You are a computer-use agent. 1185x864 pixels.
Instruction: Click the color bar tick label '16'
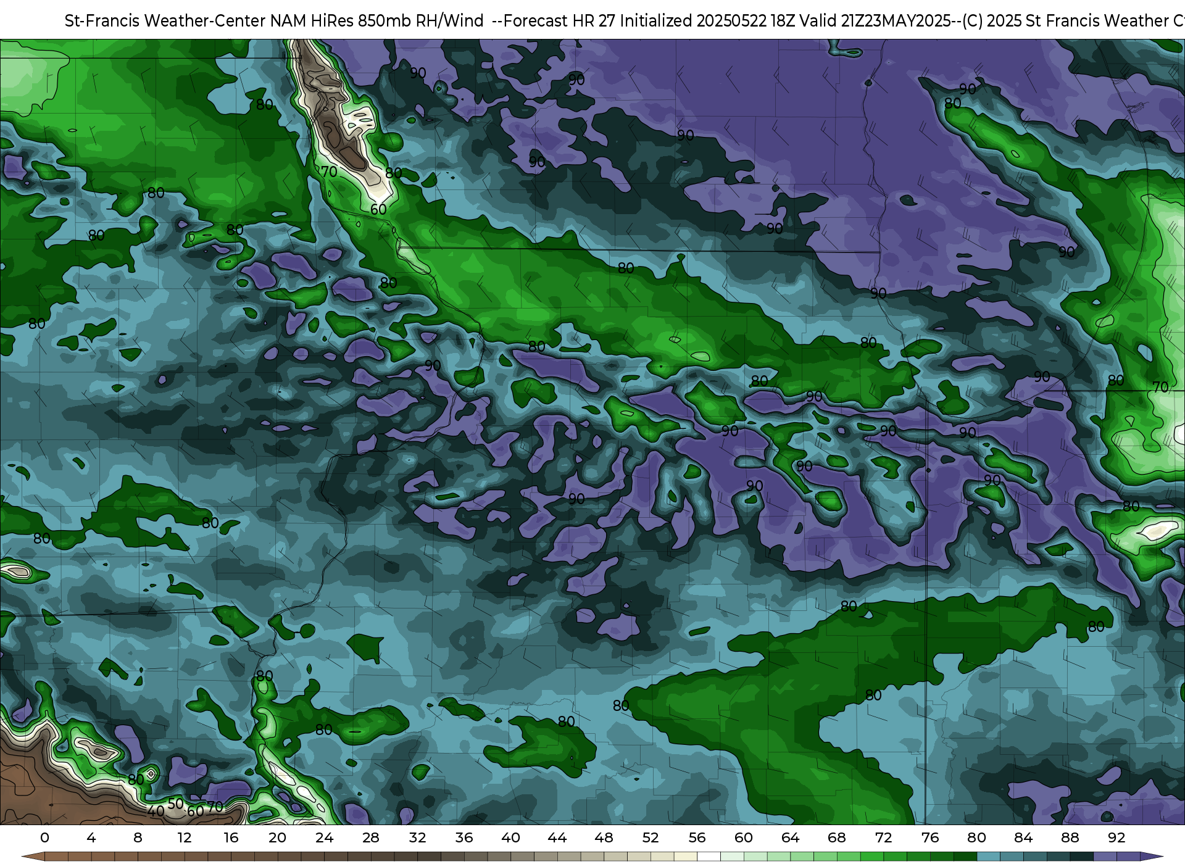click(x=231, y=837)
